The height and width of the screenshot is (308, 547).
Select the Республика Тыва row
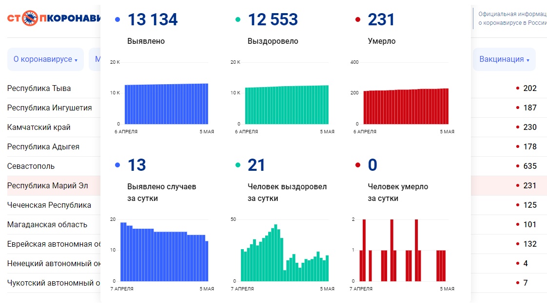point(39,88)
